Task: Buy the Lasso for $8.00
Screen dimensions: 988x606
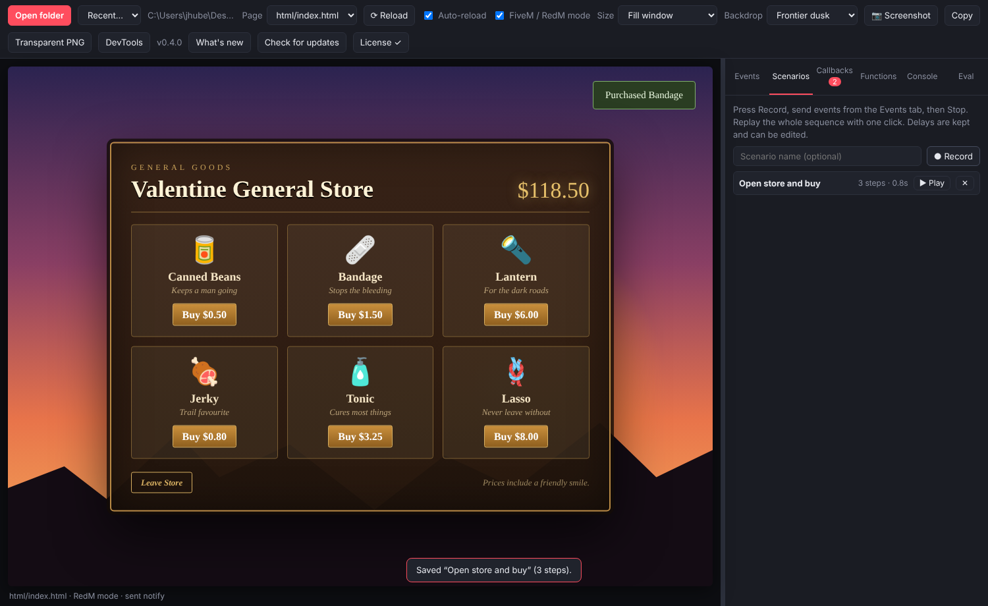Action: 516,437
